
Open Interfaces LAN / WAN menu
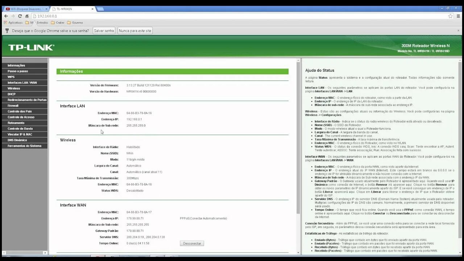(x=25, y=83)
